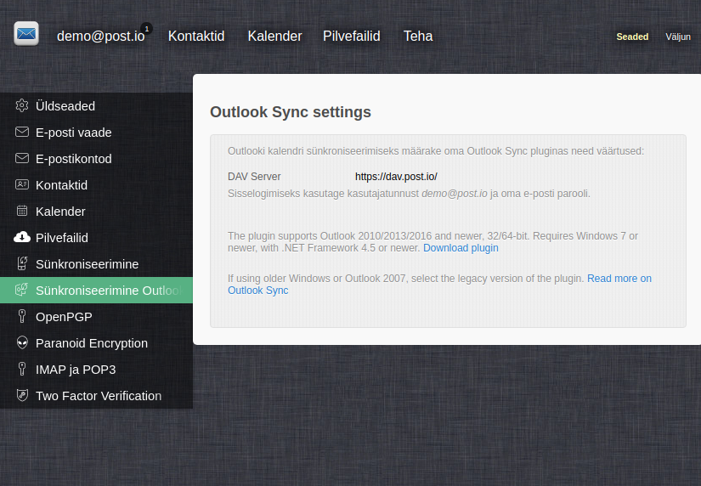The width and height of the screenshot is (701, 486).
Task: Open Pilvefailid in the top navigation
Action: [x=352, y=37]
